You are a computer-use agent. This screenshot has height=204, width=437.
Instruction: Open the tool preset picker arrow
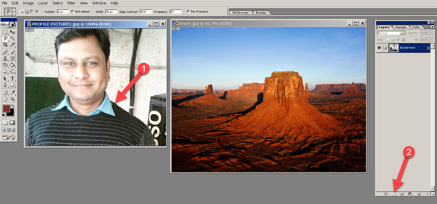click(14, 12)
